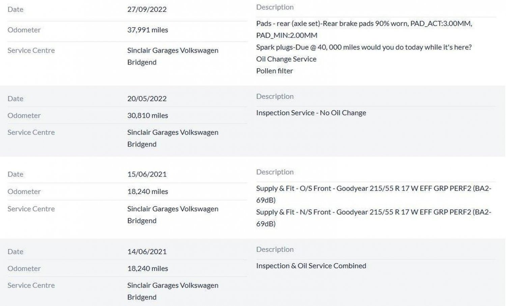This screenshot has height=306, width=506.
Task: Select the Spark plugs due description line
Action: [x=364, y=47]
